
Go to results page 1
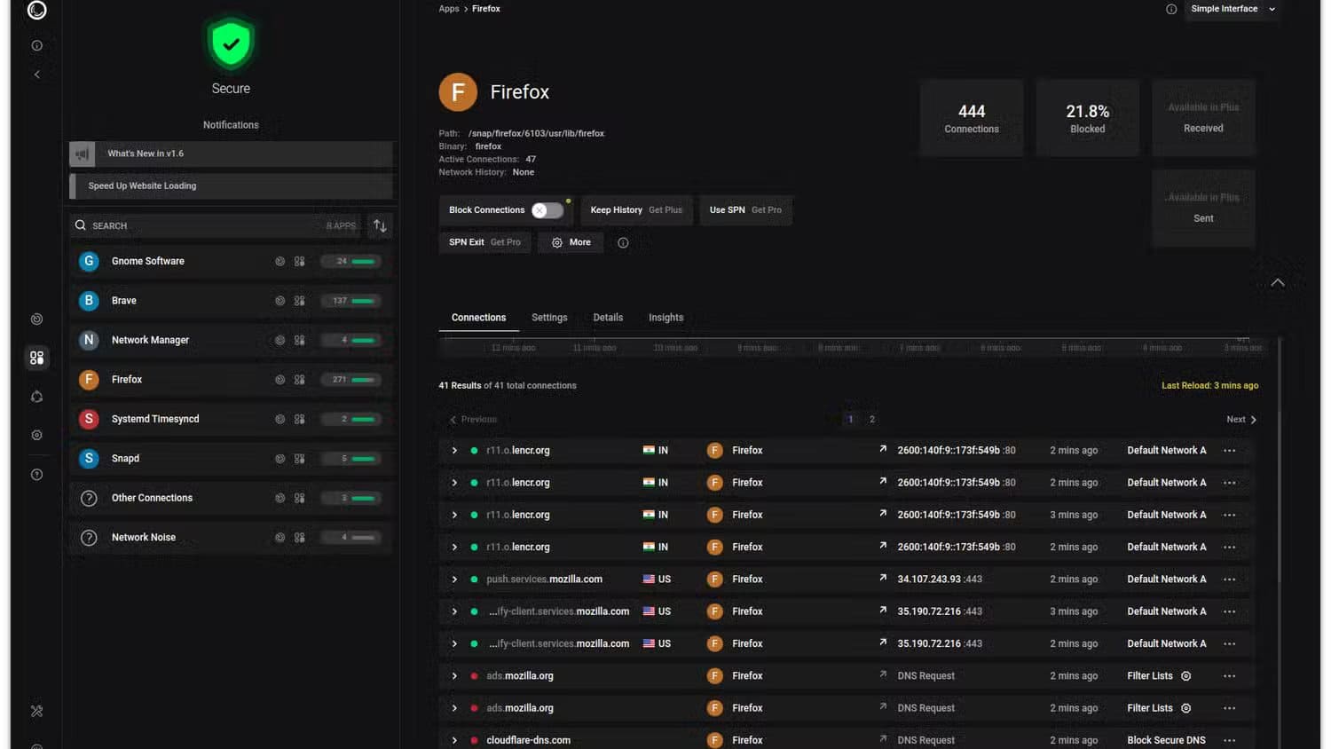pos(850,420)
